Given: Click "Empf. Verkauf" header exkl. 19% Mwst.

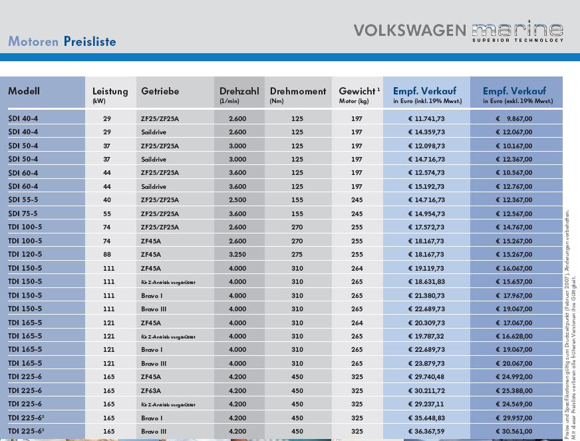Looking at the screenshot, I should [517, 94].
